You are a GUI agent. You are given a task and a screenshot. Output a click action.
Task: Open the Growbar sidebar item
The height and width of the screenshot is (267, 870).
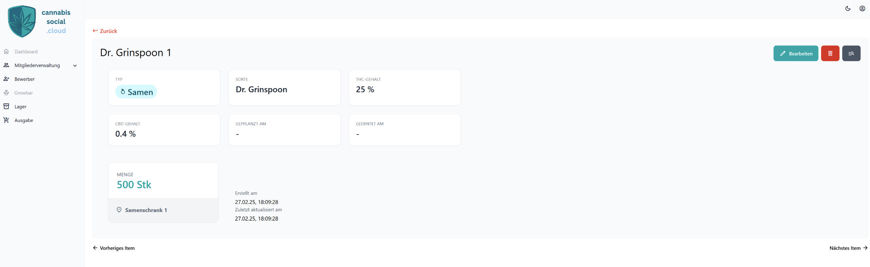tap(23, 93)
